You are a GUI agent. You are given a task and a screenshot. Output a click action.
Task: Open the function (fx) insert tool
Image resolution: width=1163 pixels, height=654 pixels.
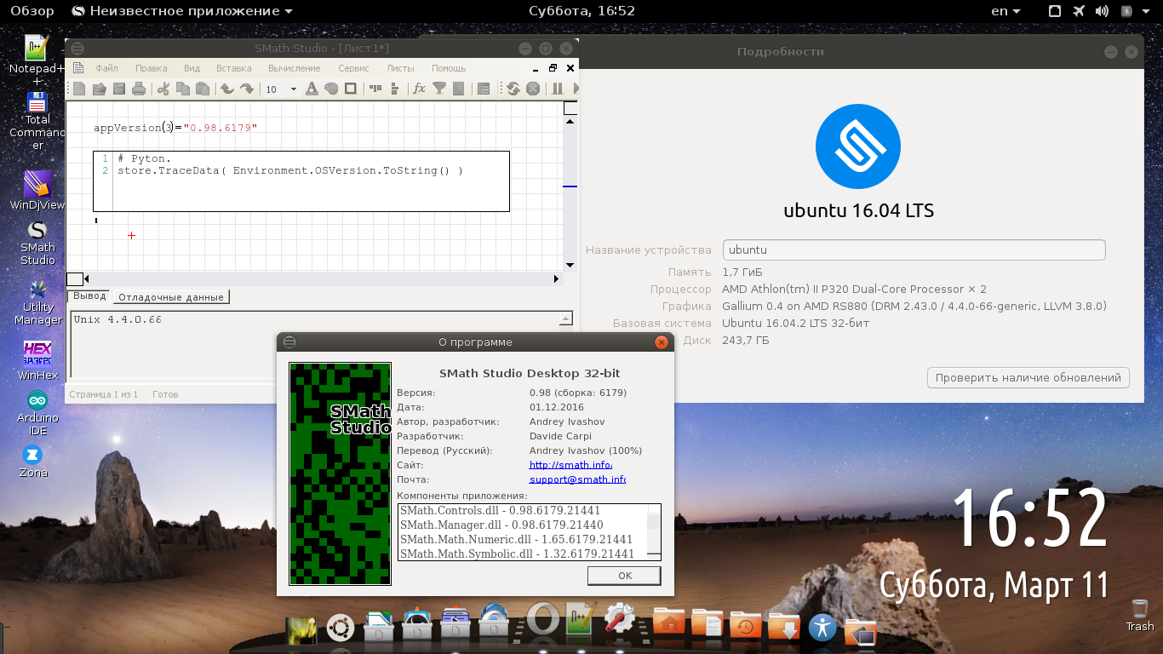coord(419,89)
